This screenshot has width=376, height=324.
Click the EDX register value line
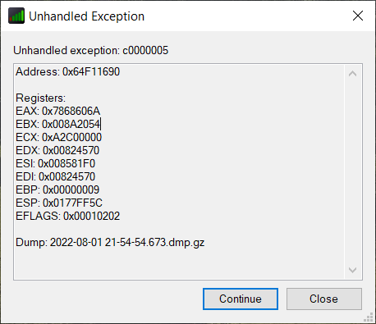(x=57, y=150)
